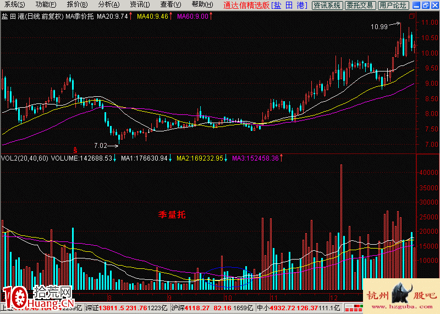Click the 沪深 index in status bar
Image resolution: width=440 pixels, height=314 pixels.
tap(212, 308)
